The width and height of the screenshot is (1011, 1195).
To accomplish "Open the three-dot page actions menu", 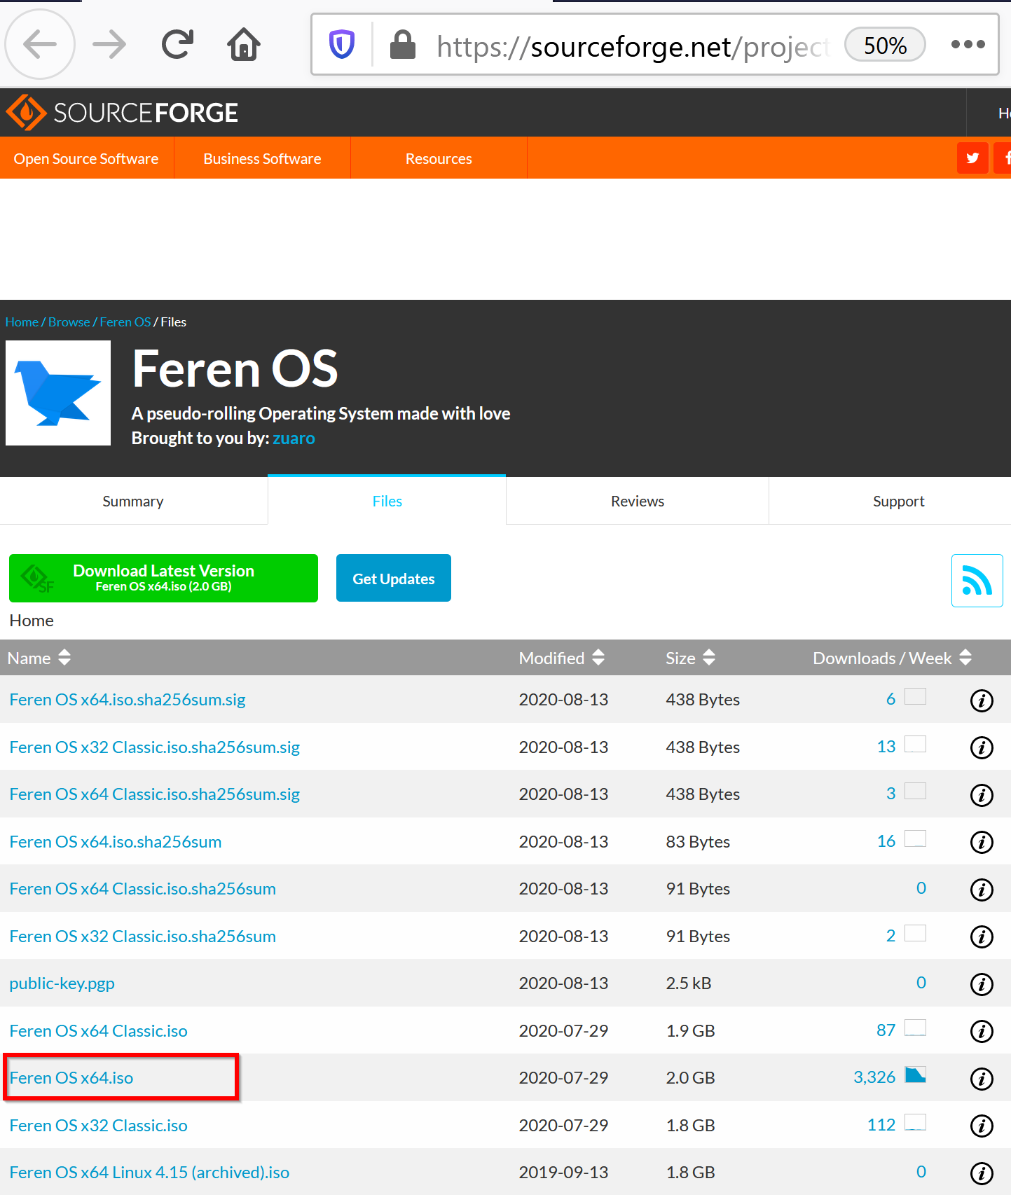I will pyautogui.click(x=968, y=44).
